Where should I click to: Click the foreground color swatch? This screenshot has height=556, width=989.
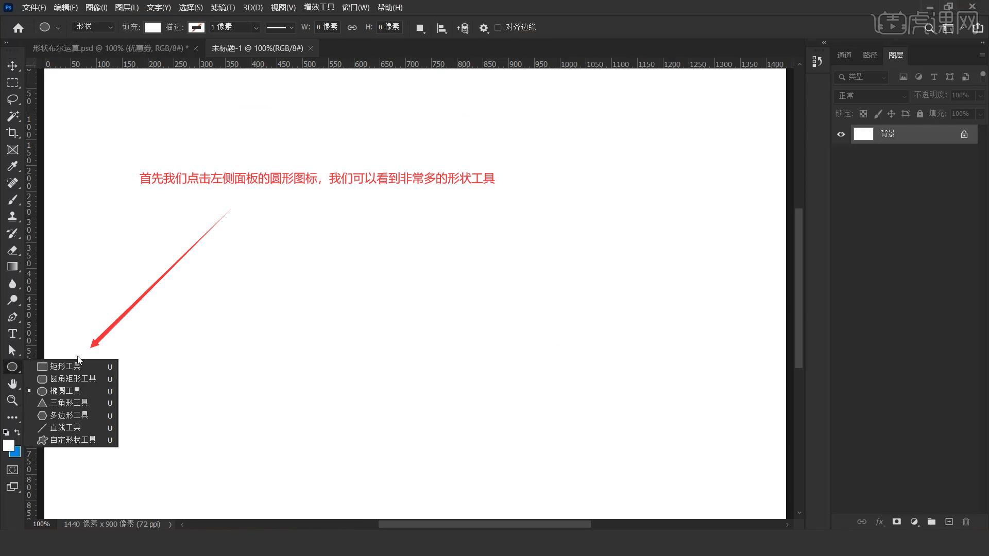(8, 445)
